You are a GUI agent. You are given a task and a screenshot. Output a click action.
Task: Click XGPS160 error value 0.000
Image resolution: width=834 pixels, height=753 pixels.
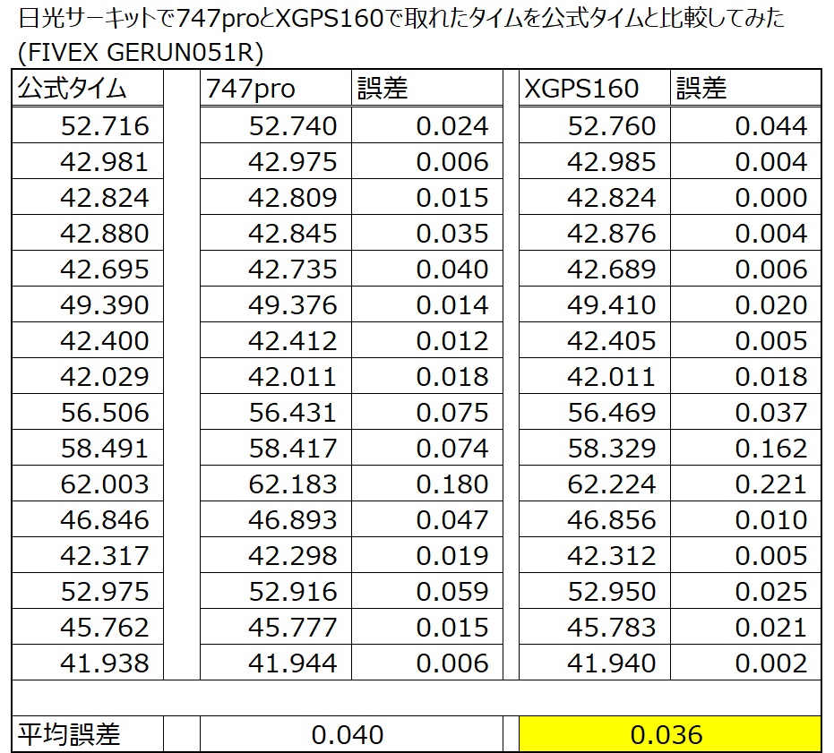tap(745, 197)
